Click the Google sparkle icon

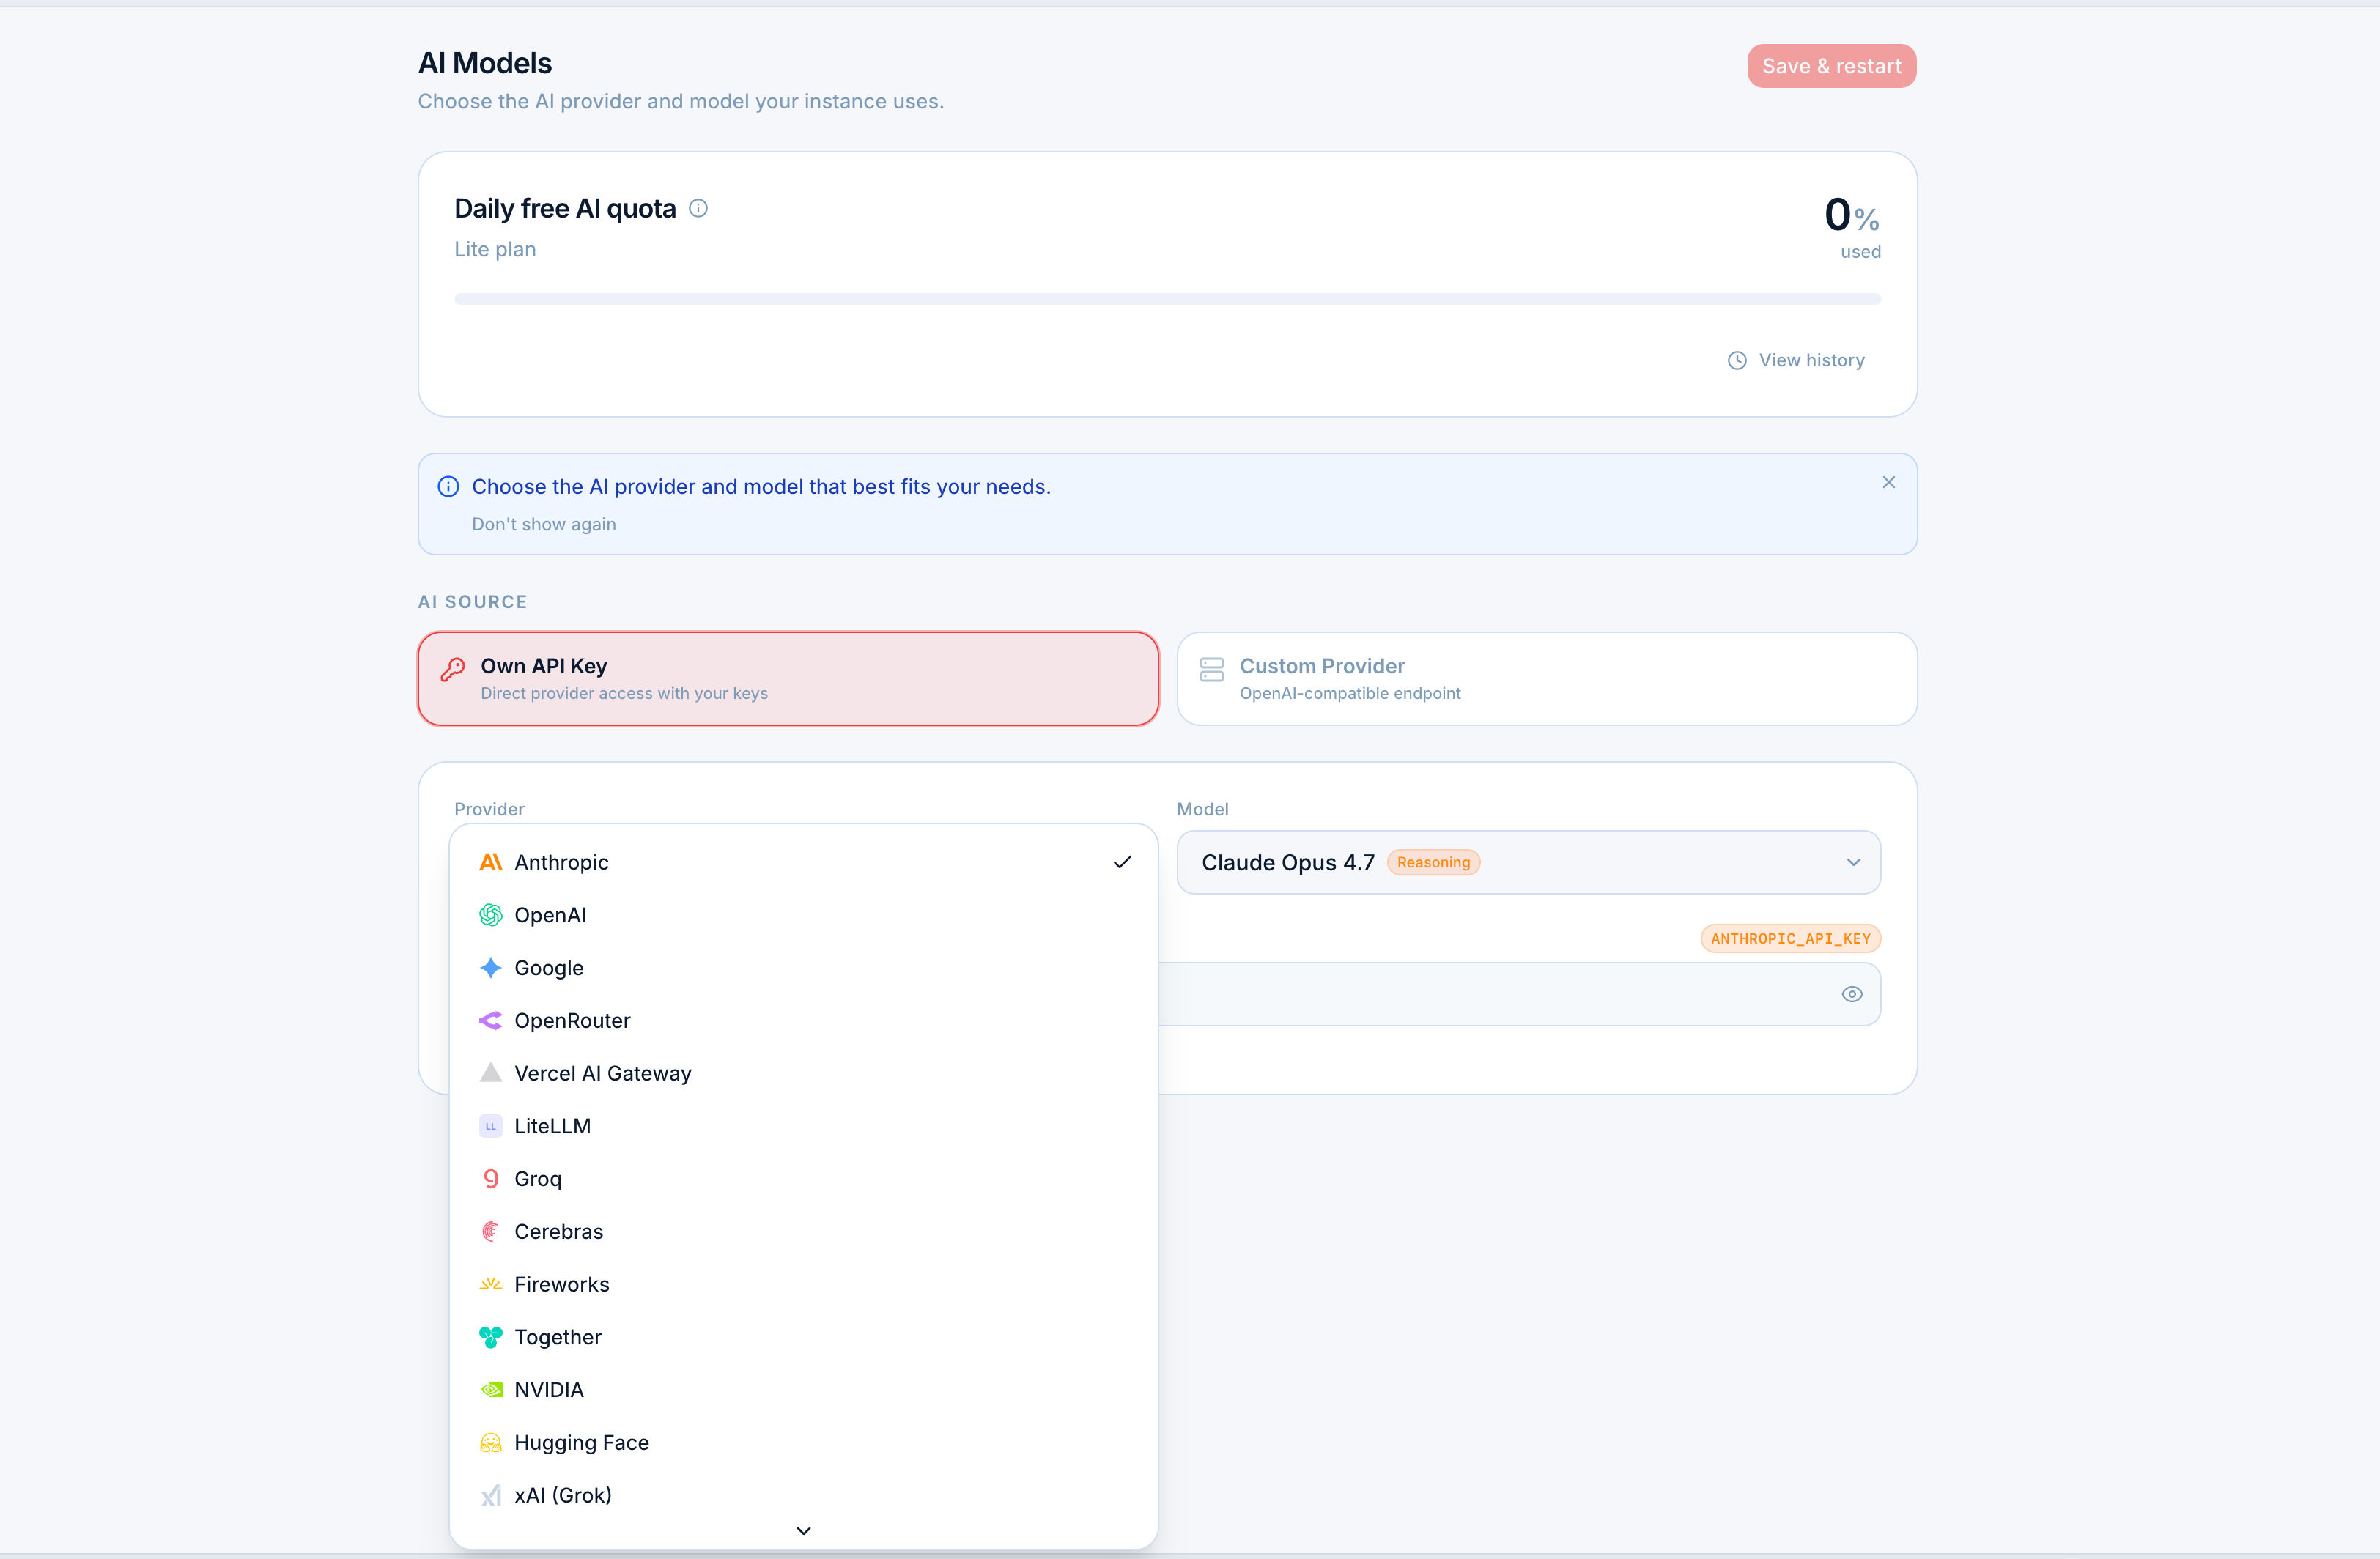(x=490, y=968)
